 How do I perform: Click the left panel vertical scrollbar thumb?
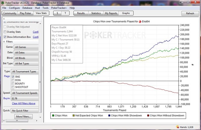40,82
